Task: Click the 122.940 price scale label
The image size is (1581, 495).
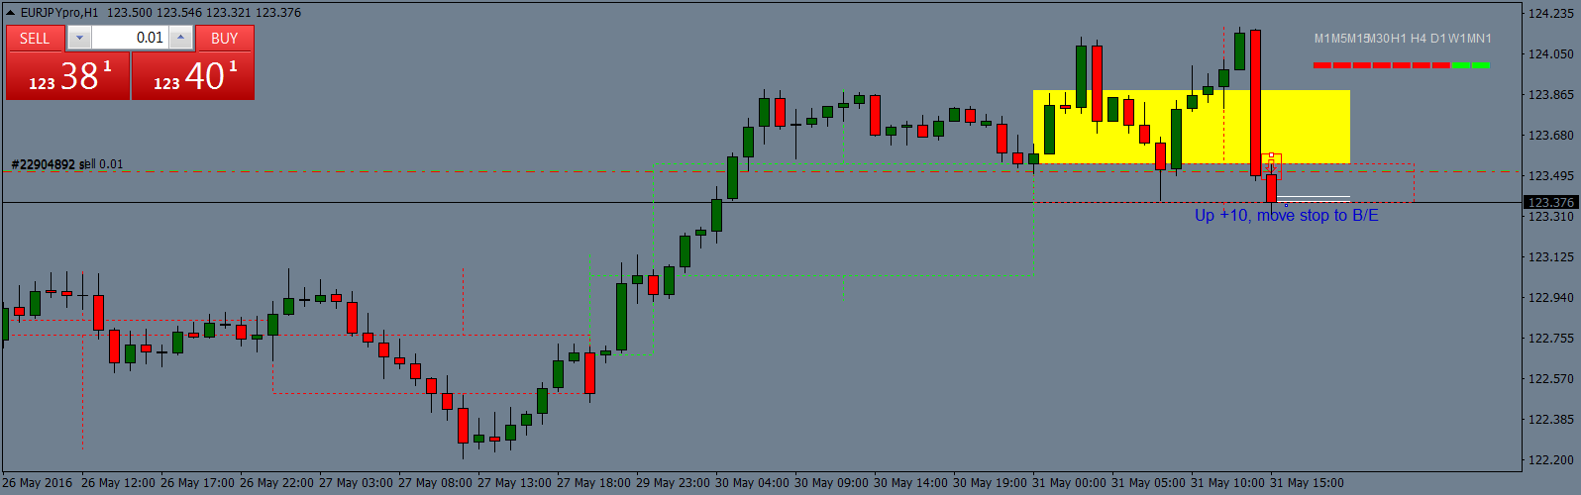Action: pyautogui.click(x=1550, y=297)
